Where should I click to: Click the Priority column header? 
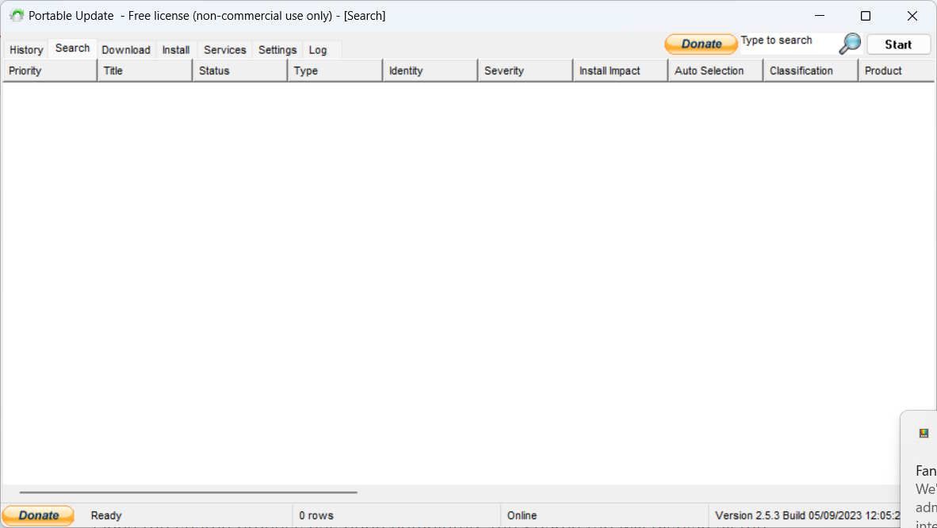pos(49,71)
